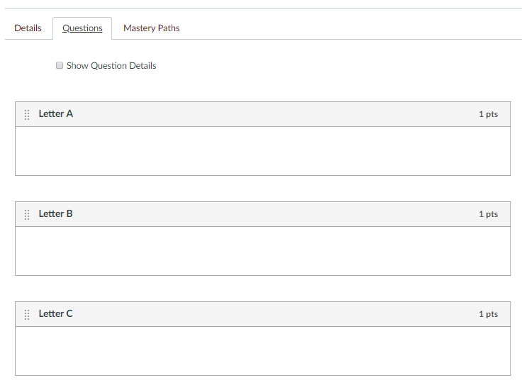Switch to the Details tab
This screenshot has height=385, width=531.
coord(28,28)
